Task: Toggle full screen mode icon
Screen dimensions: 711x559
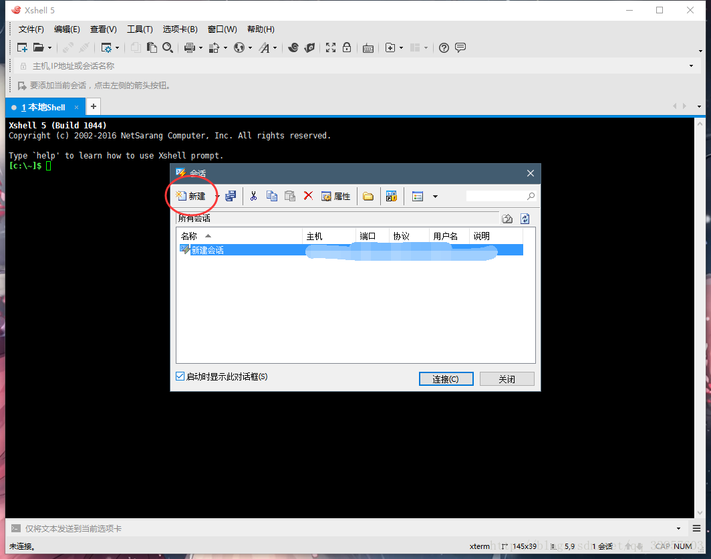Action: [x=331, y=47]
